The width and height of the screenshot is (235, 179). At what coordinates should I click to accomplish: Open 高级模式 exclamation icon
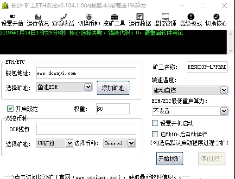[191, 17]
